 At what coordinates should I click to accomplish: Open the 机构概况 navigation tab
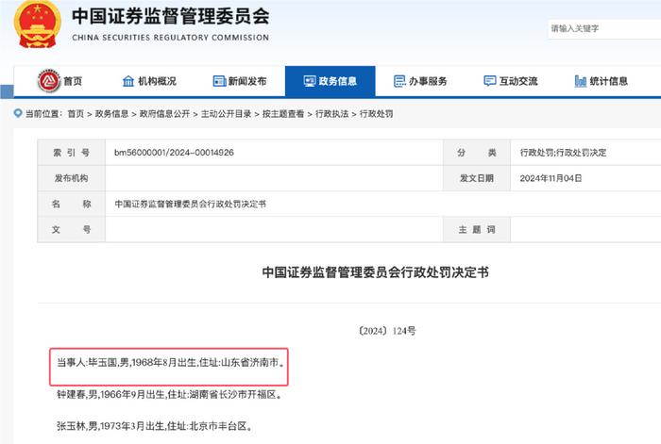149,81
